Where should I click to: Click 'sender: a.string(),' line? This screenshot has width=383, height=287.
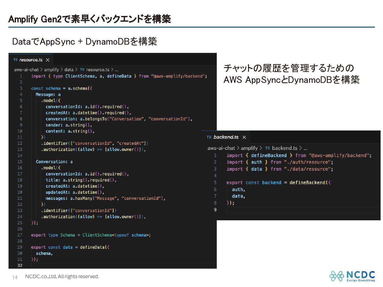pyautogui.click(x=69, y=125)
